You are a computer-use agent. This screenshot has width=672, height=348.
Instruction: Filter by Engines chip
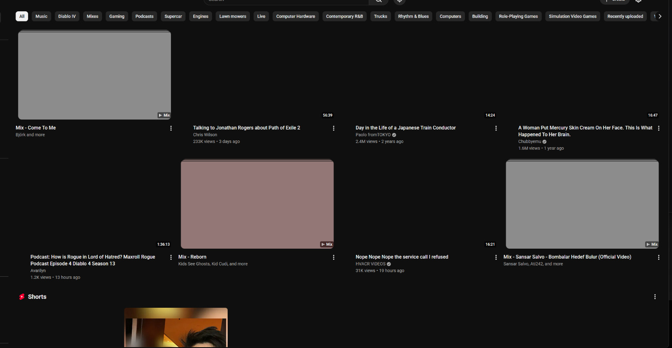(x=201, y=16)
